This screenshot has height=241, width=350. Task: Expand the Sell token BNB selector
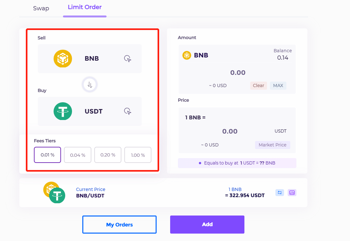pyautogui.click(x=90, y=59)
